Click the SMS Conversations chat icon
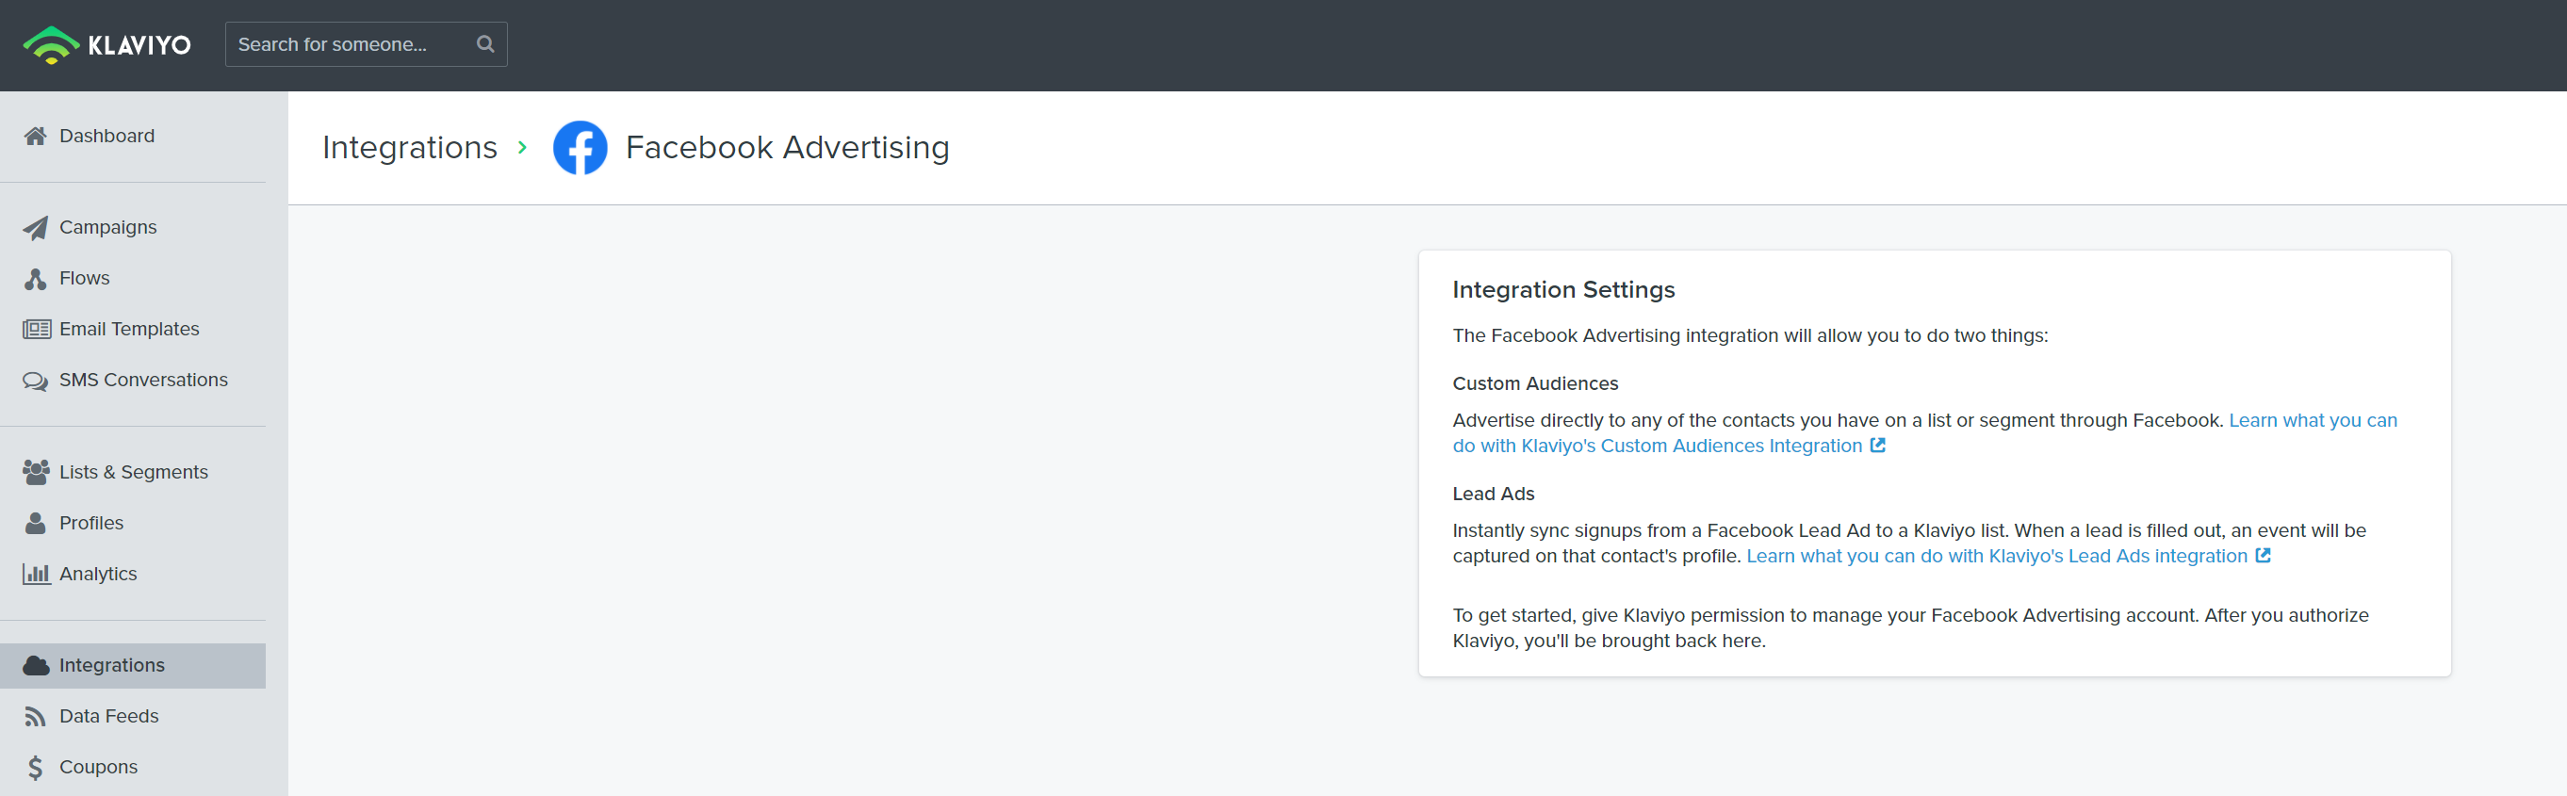This screenshot has width=2567, height=796. 36,380
